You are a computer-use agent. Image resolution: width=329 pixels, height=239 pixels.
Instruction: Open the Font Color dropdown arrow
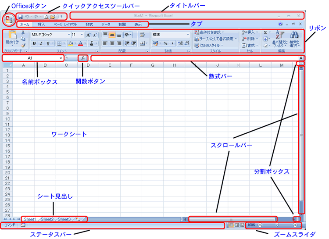85,43
